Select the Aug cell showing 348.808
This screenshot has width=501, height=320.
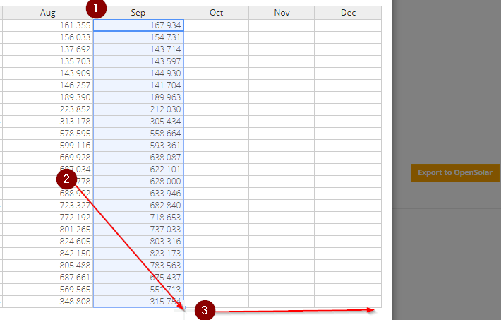tap(47, 302)
